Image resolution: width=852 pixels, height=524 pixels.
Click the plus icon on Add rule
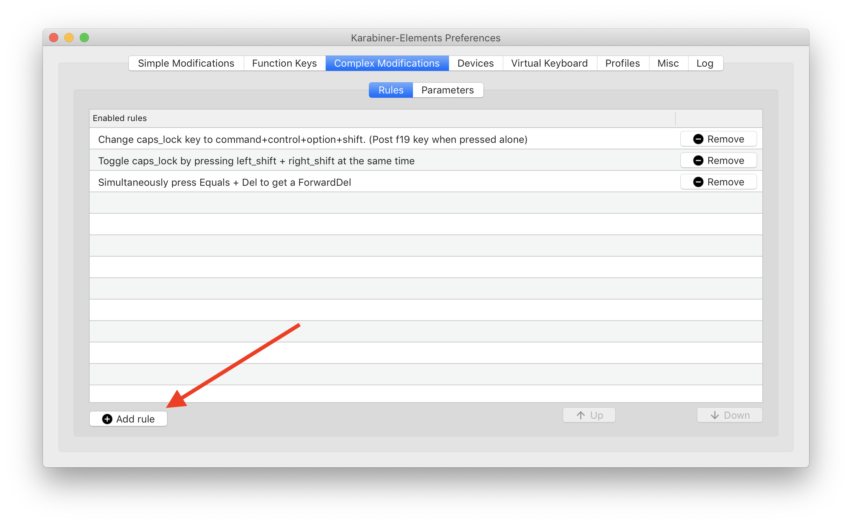click(x=107, y=419)
